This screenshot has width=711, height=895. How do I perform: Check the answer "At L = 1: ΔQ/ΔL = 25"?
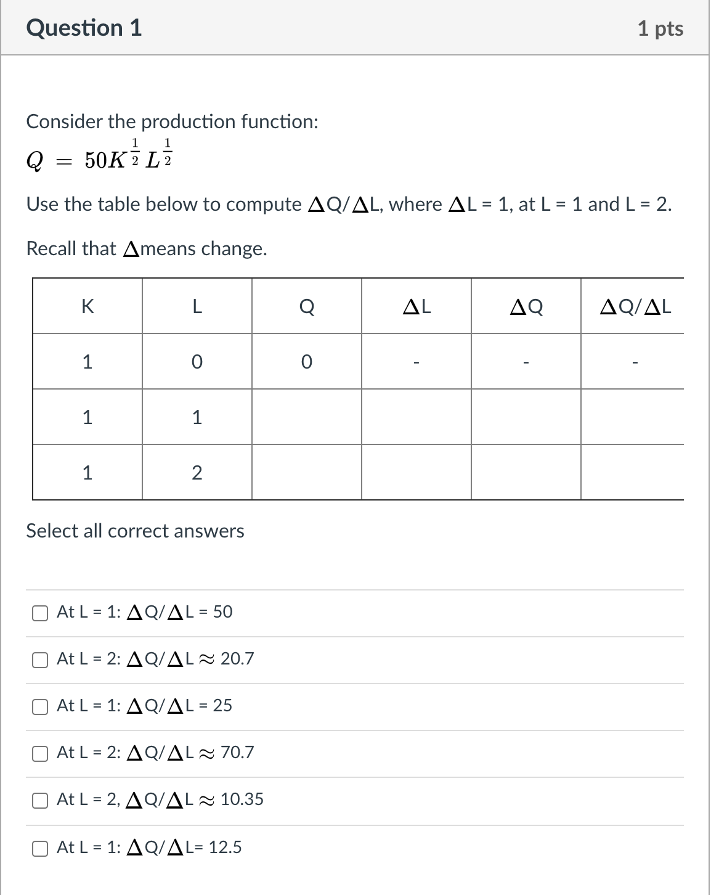click(40, 706)
